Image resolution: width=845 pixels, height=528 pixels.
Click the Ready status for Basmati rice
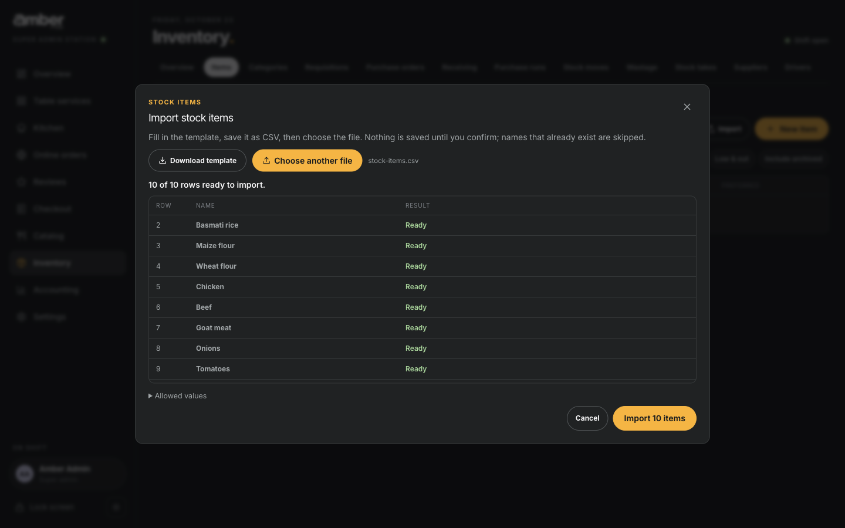(x=416, y=225)
